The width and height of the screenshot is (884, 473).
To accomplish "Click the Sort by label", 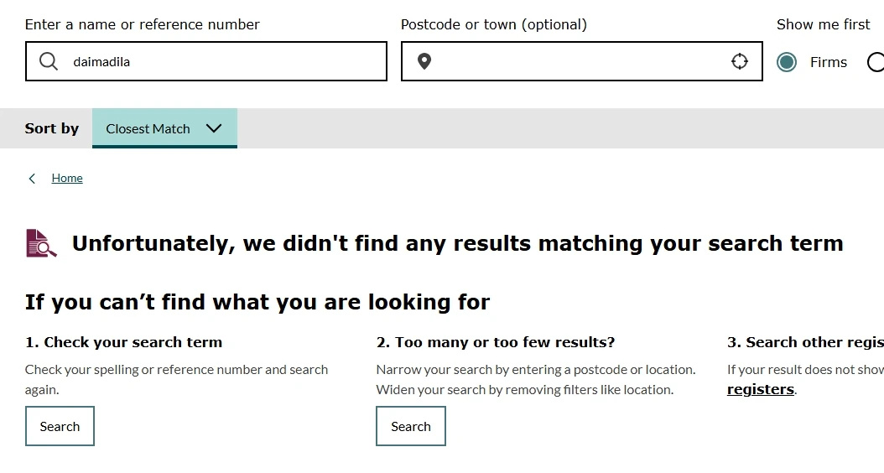I will 52,128.
